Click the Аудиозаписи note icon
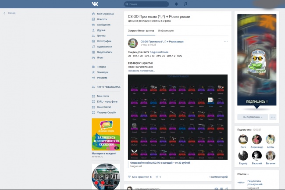The image size is (285, 190). (93, 47)
